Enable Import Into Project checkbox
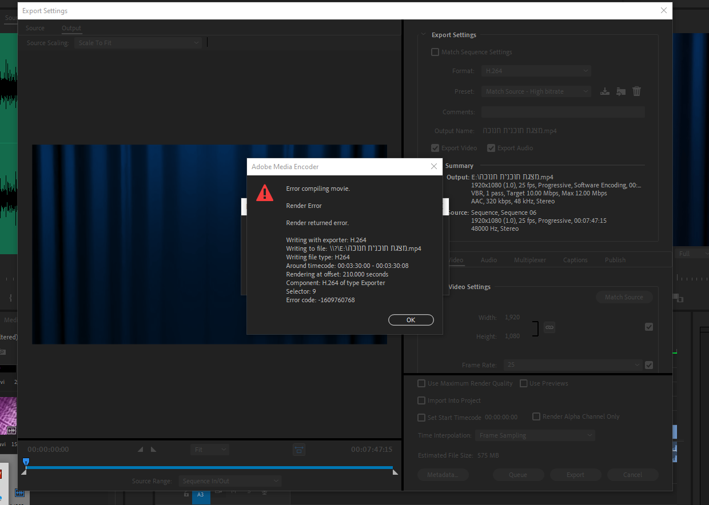The width and height of the screenshot is (709, 505). [x=421, y=400]
